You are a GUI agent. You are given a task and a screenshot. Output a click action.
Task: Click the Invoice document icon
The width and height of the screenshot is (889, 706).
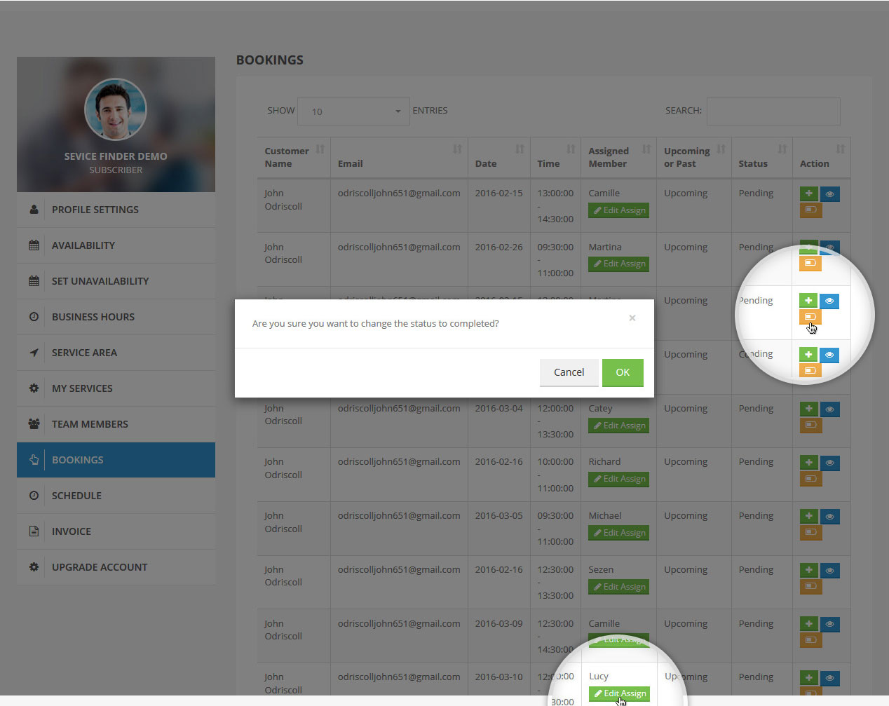point(34,531)
